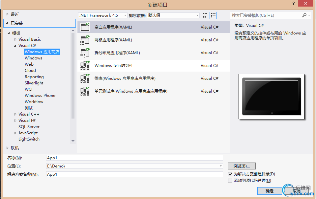Screen dimensions: 316x199
Task: Open the .NET Framework 4.5 dropdown
Action: (x=103, y=15)
